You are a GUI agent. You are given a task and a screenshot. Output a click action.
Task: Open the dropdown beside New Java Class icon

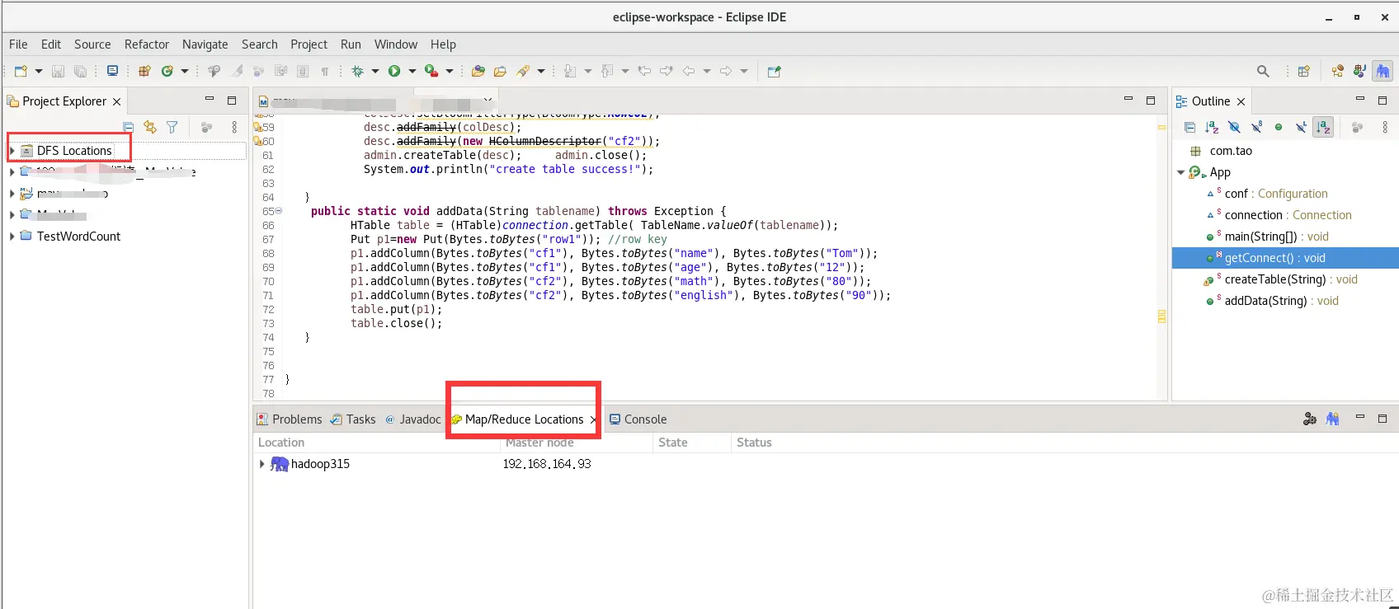[x=185, y=72]
